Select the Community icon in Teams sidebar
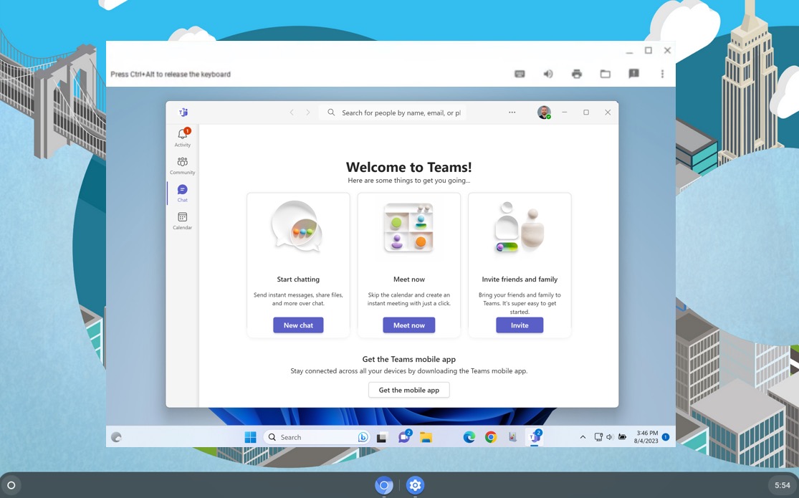Image resolution: width=799 pixels, height=498 pixels. pyautogui.click(x=182, y=163)
